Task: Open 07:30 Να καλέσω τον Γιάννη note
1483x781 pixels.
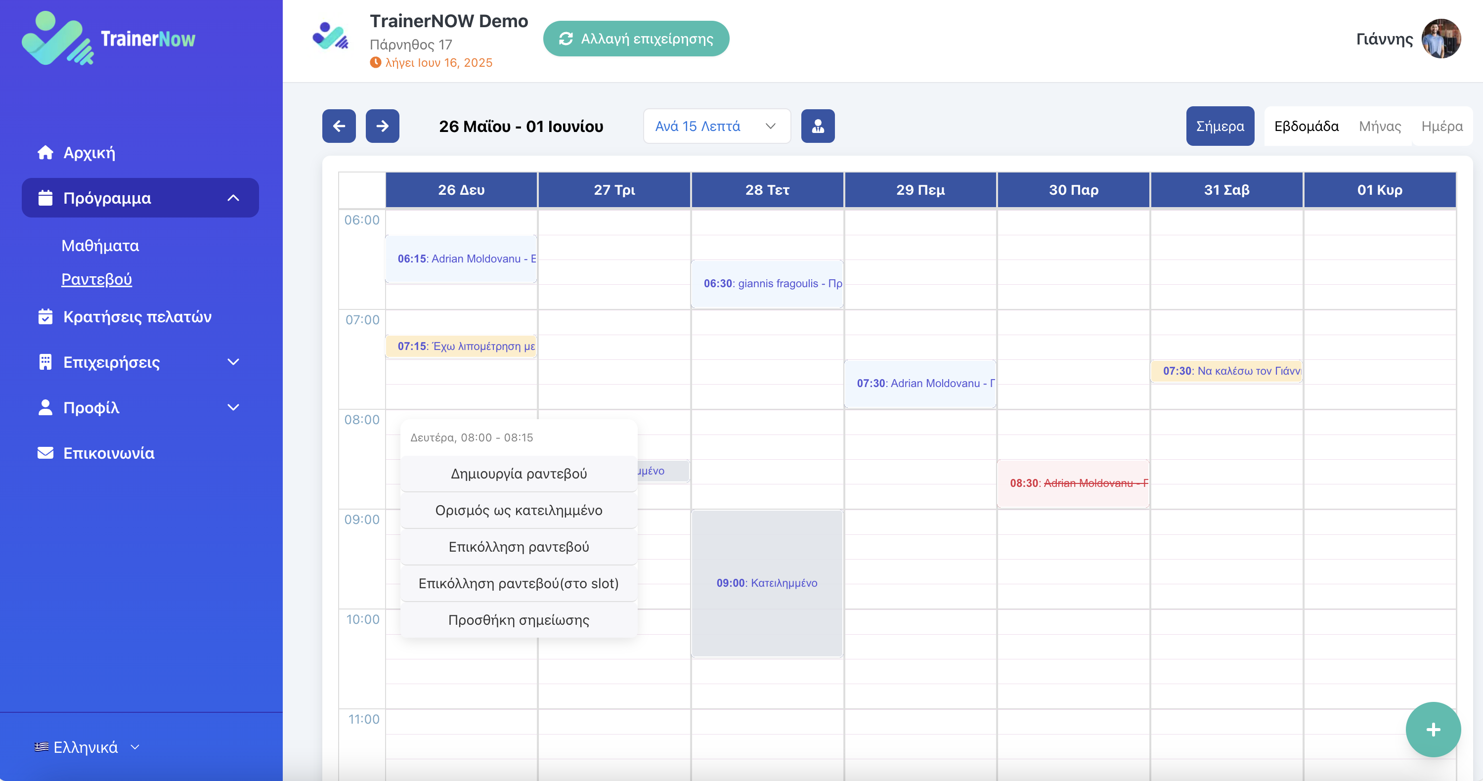Action: [x=1226, y=371]
